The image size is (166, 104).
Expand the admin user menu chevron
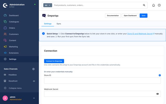click(x=34, y=98)
